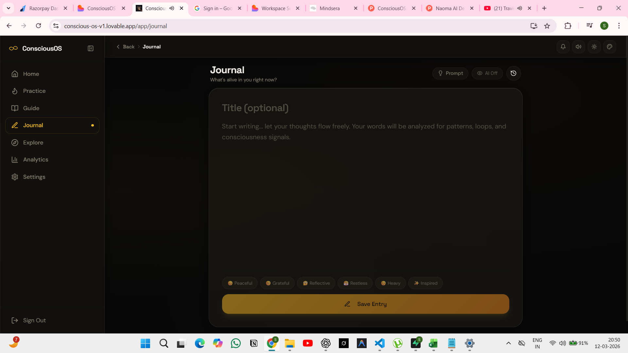Image resolution: width=628 pixels, height=353 pixels.
Task: Click the Prompt button
Action: (x=450, y=73)
